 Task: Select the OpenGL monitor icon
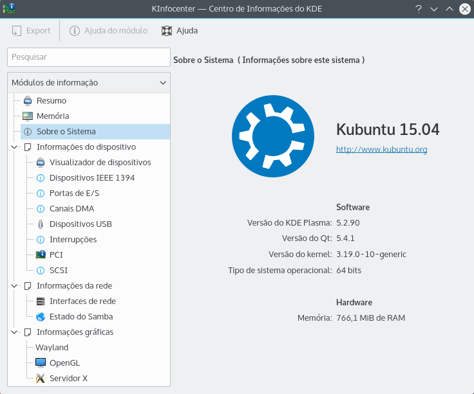click(41, 363)
